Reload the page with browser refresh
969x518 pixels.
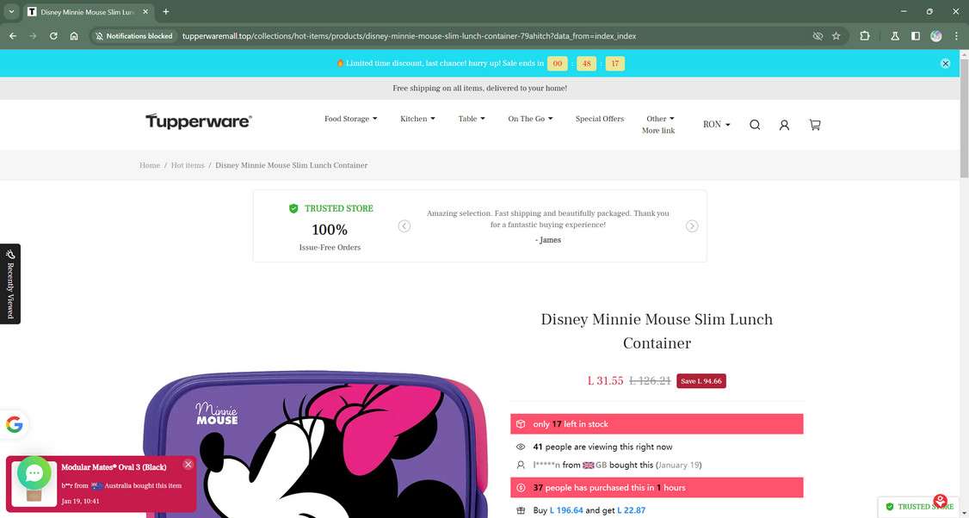coord(53,36)
